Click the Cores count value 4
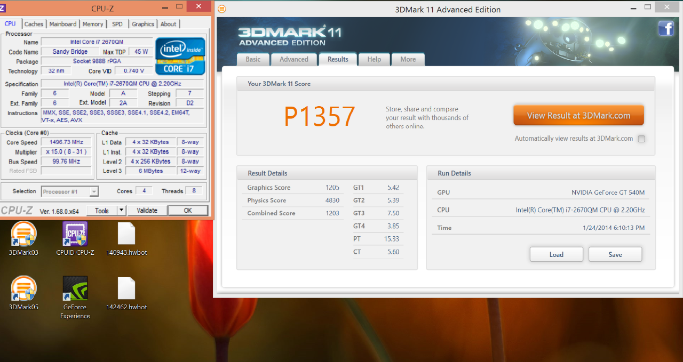The image size is (683, 362). coord(144,191)
